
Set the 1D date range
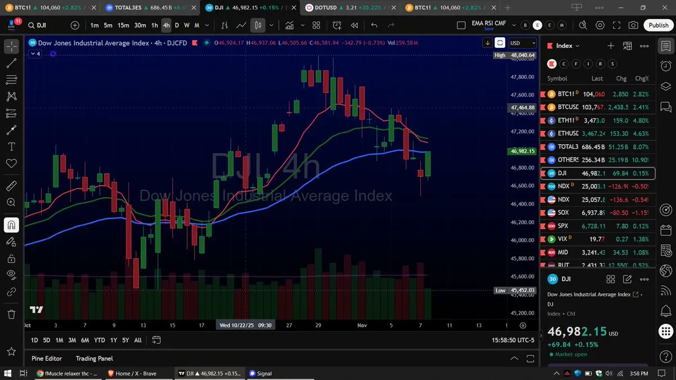[x=34, y=340]
